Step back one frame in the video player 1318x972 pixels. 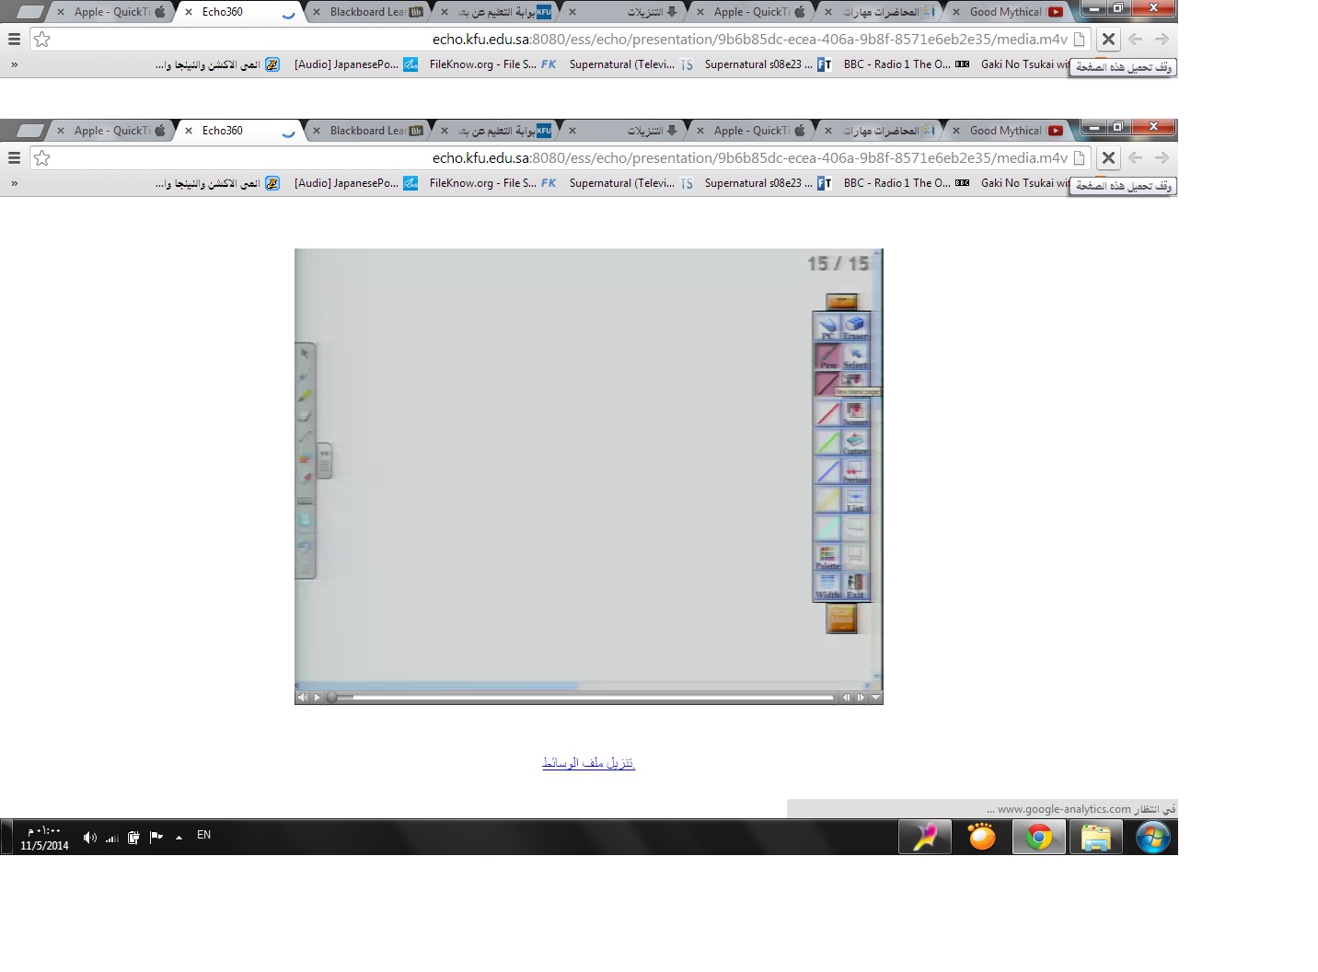pyautogui.click(x=847, y=698)
